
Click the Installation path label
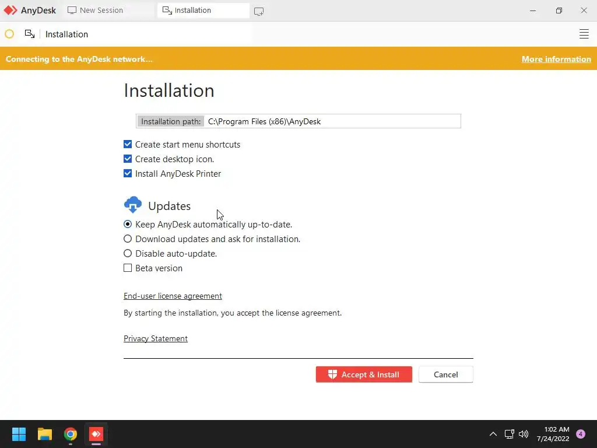171,121
